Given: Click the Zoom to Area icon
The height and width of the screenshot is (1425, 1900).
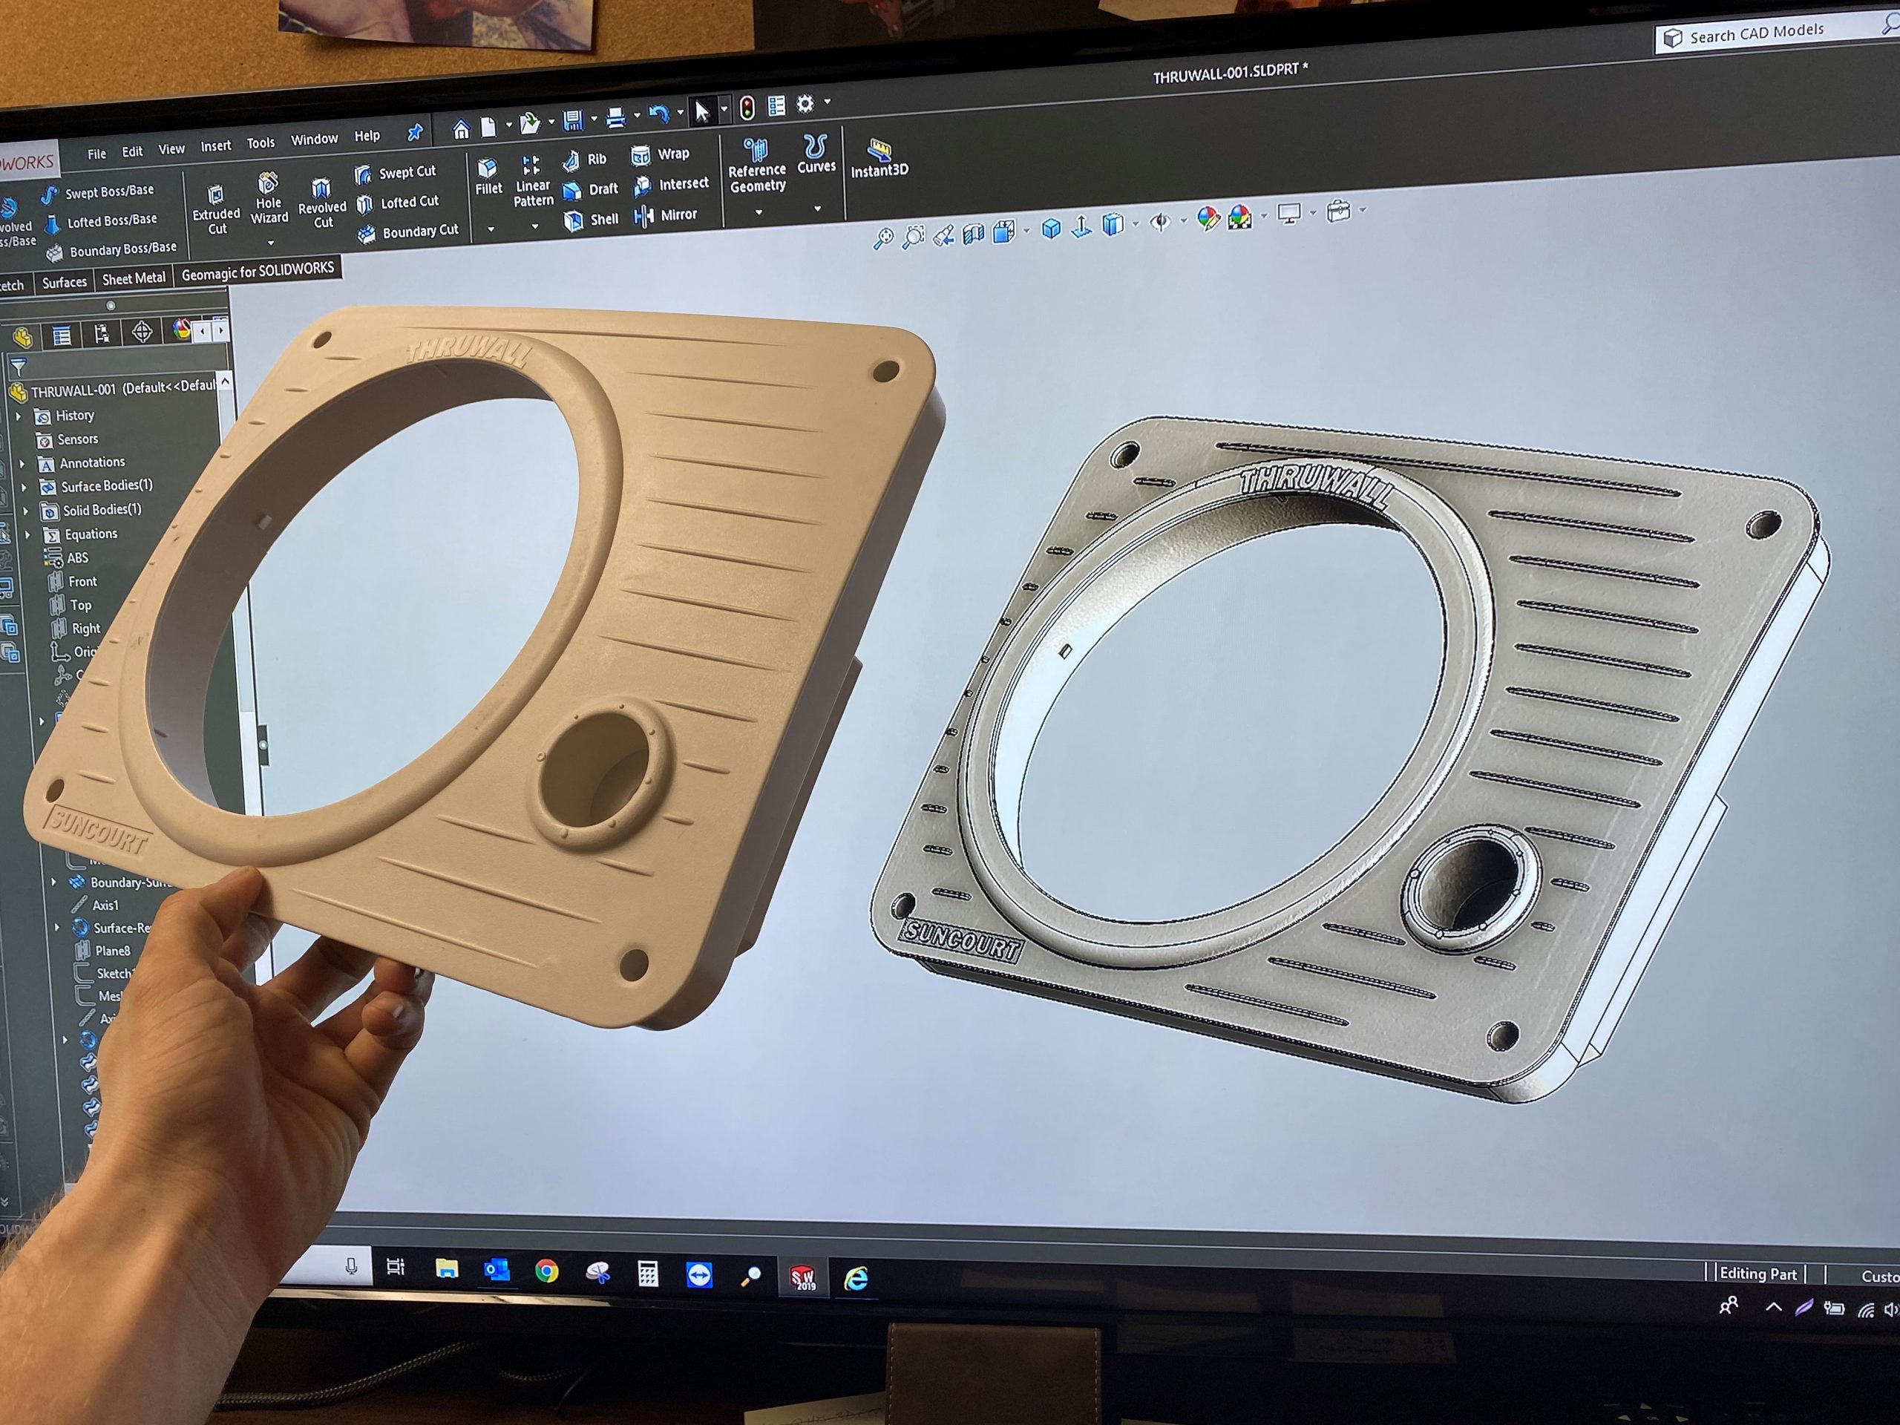Looking at the screenshot, I should (913, 236).
